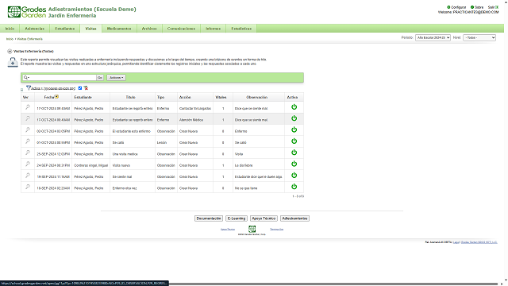Viewport: 508px width, 286px height.
Task: View the 'El estudiante esta enfermo' visit
Action: (28, 129)
